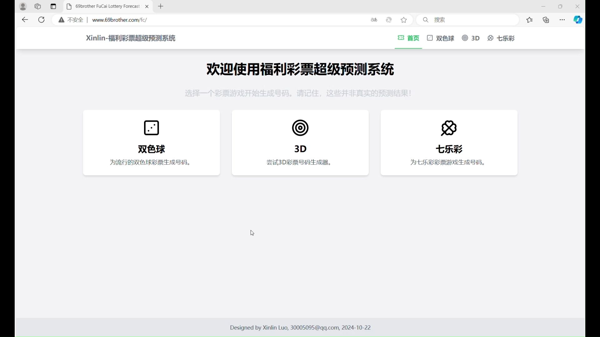Select the 双色球 navigation tab
This screenshot has height=337, width=600.
[441, 38]
